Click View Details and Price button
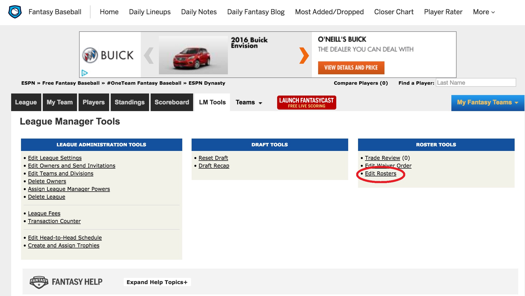Screen dimensions: 525x296 coord(351,68)
